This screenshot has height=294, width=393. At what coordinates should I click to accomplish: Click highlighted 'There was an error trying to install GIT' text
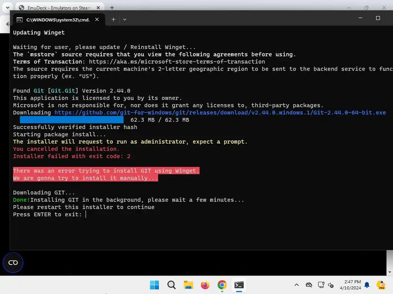coord(106,171)
